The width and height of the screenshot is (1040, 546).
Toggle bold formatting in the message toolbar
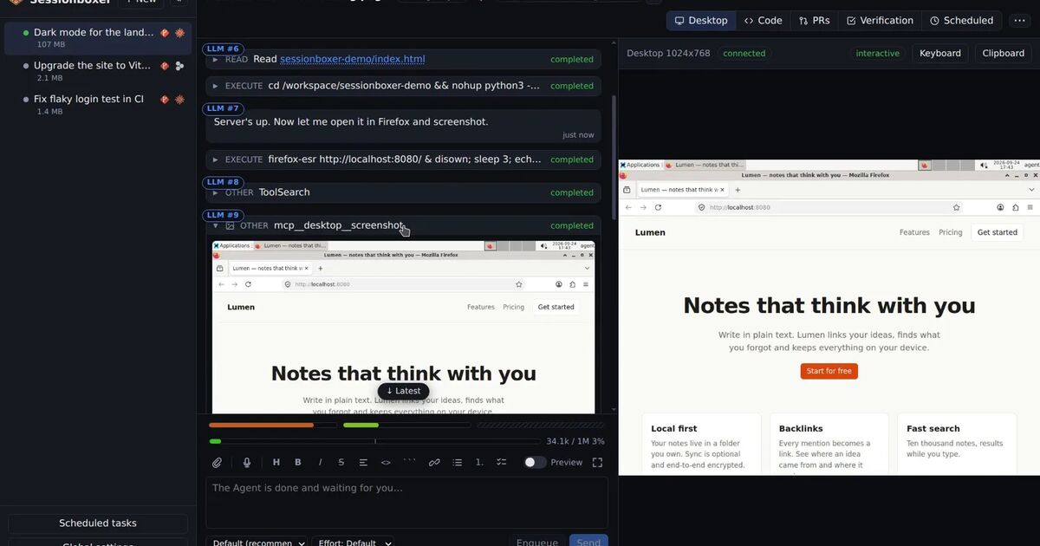(298, 463)
